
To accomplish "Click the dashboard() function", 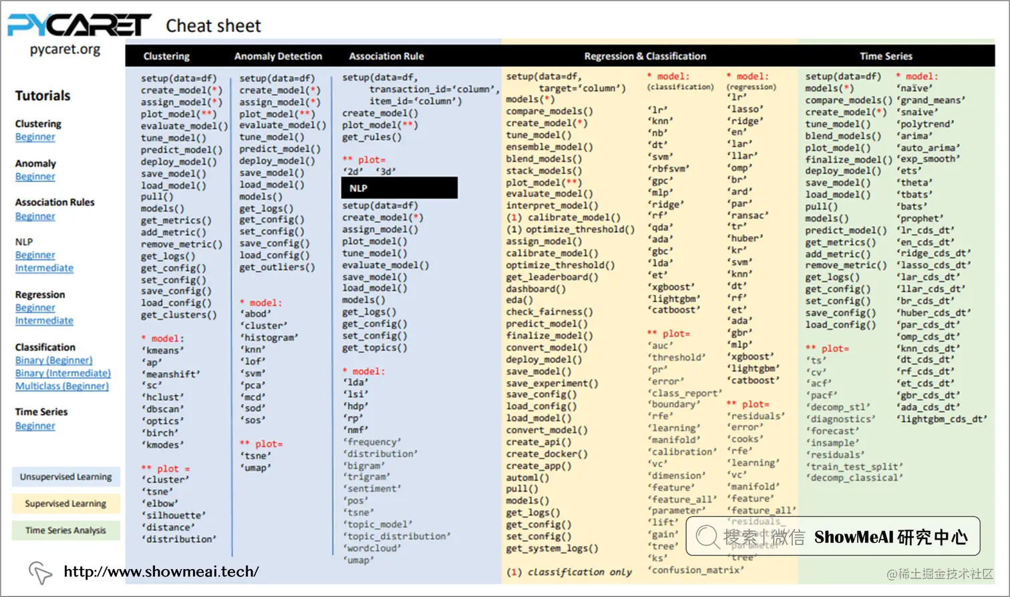I will click(x=536, y=289).
